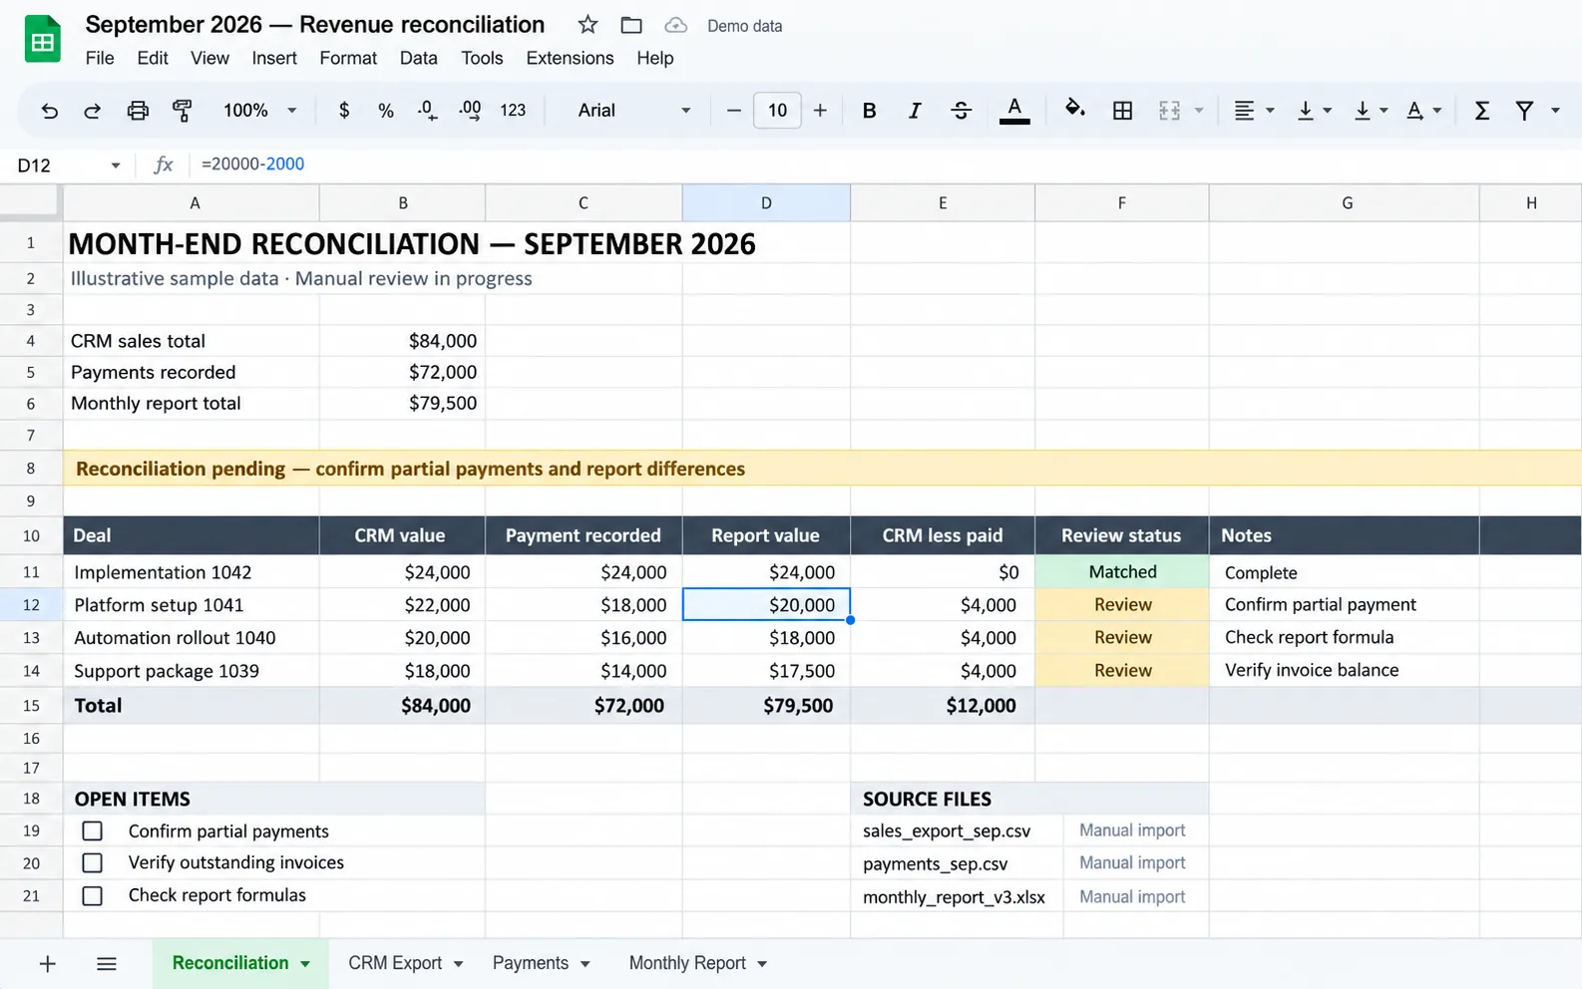1582x989 pixels.
Task: Check the Confirm partial payments checkbox
Action: pyautogui.click(x=93, y=830)
